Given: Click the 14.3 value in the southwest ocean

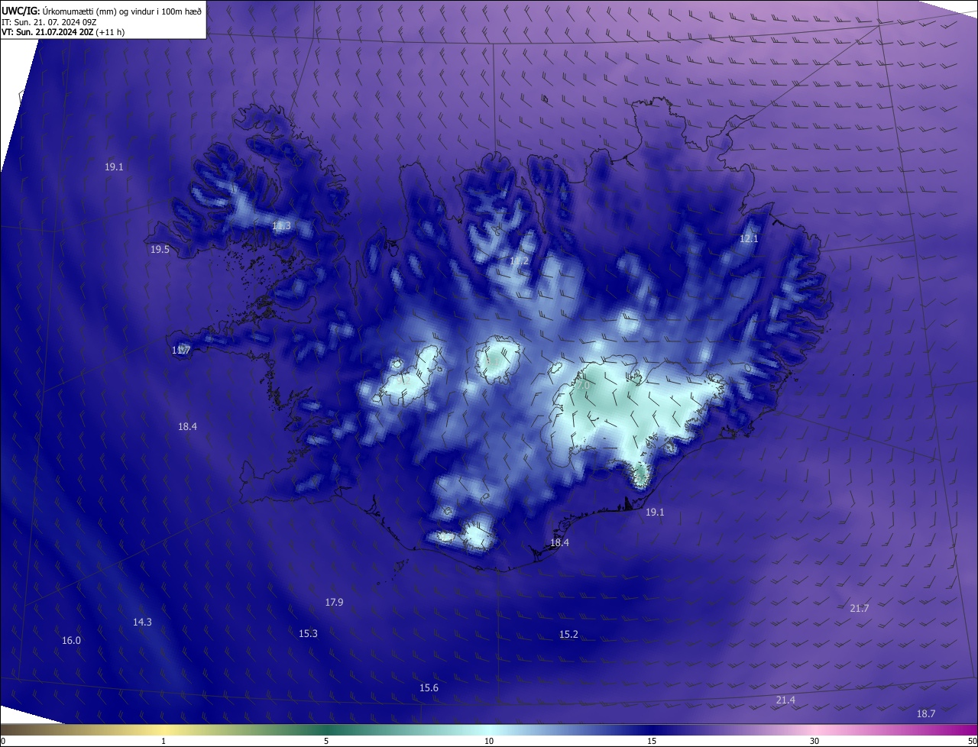Looking at the screenshot, I should [142, 622].
